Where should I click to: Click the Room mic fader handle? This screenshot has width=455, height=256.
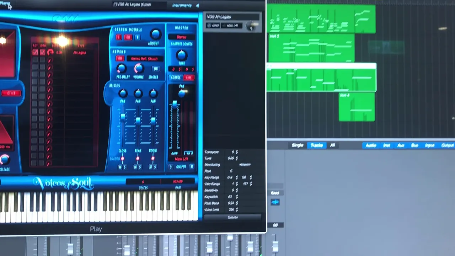click(153, 121)
